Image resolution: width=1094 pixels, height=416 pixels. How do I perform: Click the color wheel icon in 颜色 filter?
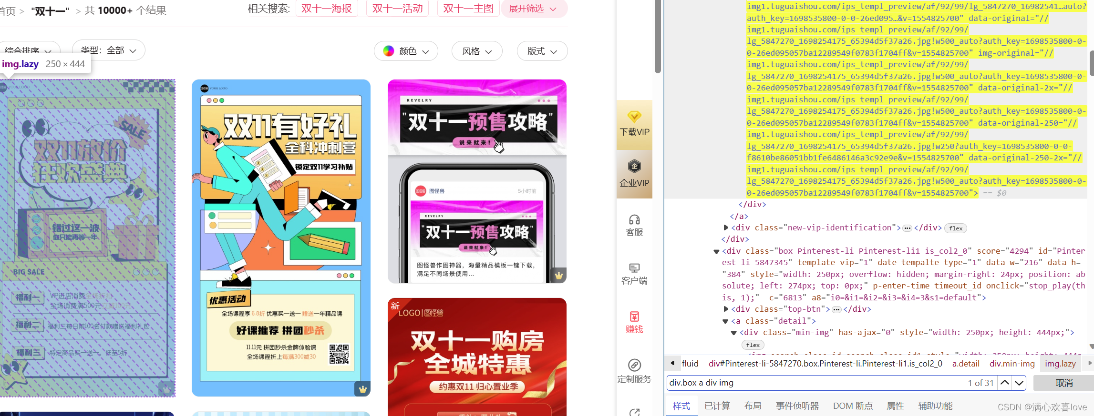pyautogui.click(x=389, y=51)
